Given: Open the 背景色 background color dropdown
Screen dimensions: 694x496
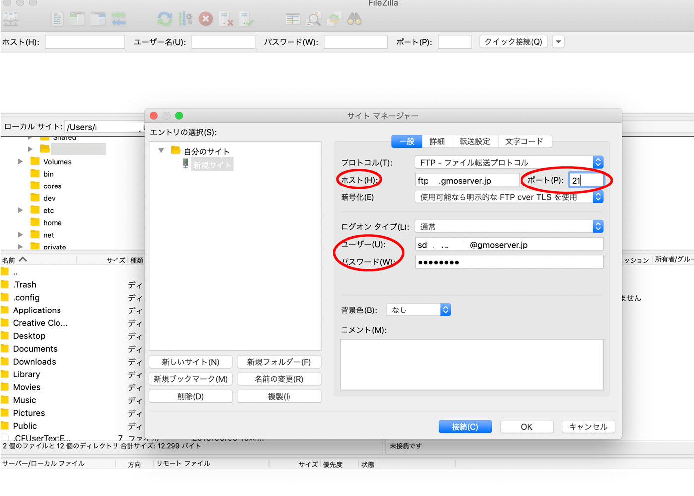Looking at the screenshot, I should (418, 310).
